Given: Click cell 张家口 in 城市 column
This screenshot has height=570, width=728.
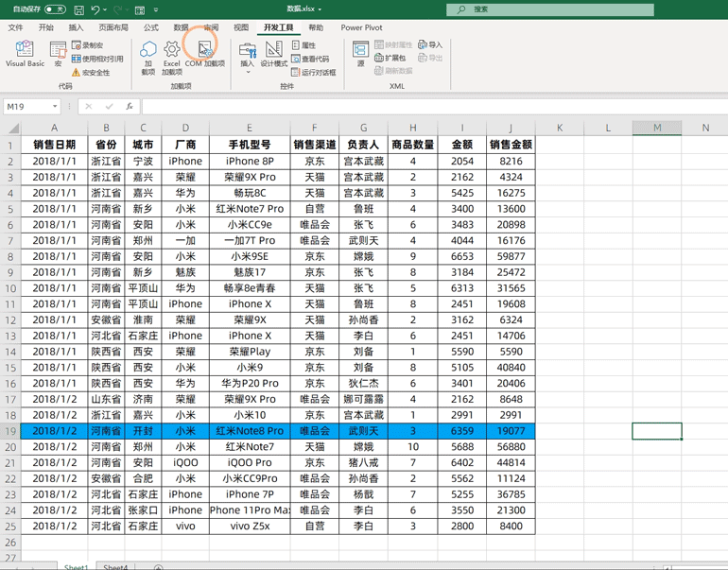Looking at the screenshot, I should pyautogui.click(x=143, y=510).
